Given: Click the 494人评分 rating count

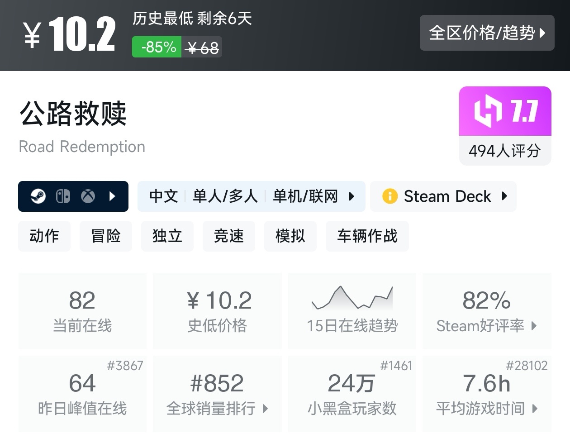Looking at the screenshot, I should [x=505, y=151].
